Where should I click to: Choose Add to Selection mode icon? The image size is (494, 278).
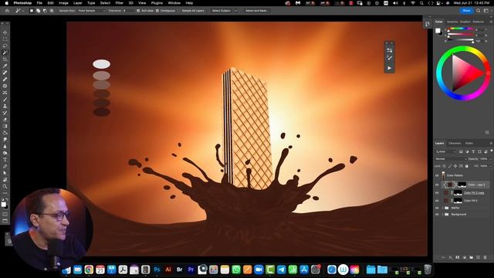tap(38, 10)
